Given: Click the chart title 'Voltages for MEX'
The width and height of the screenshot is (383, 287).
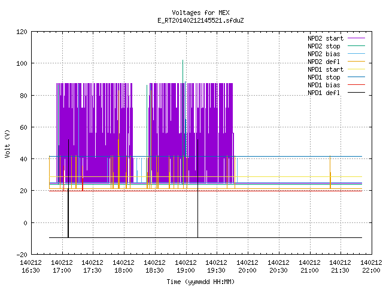Looking at the screenshot, I should [x=200, y=13].
